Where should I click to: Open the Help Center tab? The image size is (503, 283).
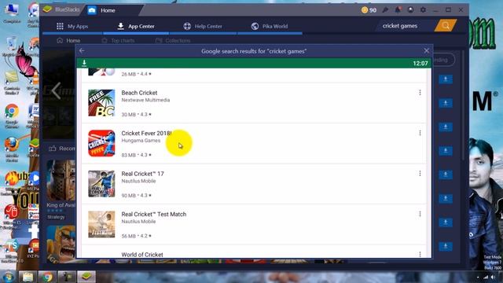point(203,26)
